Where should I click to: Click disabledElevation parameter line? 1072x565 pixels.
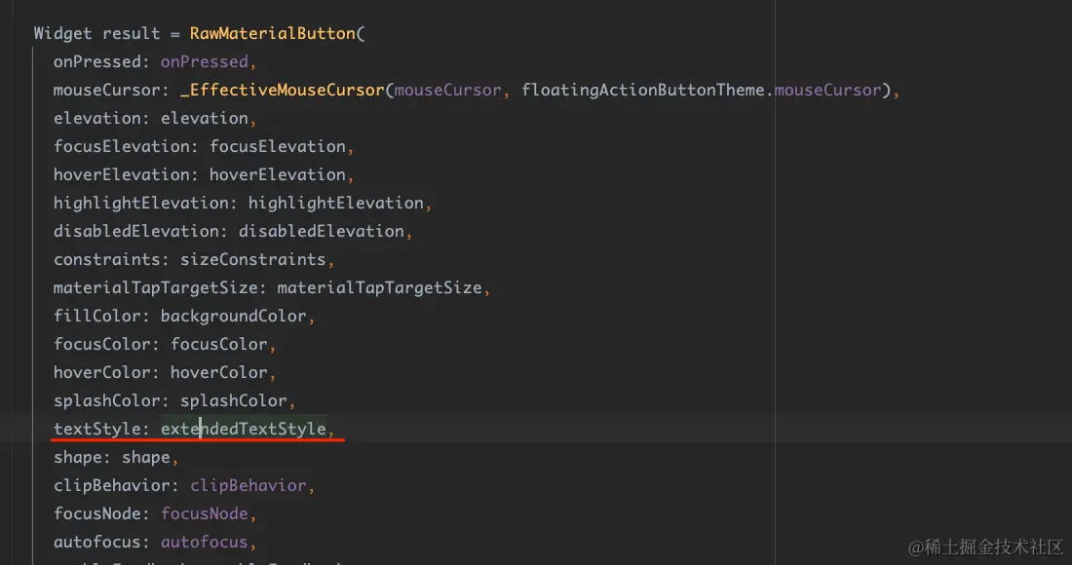(233, 231)
